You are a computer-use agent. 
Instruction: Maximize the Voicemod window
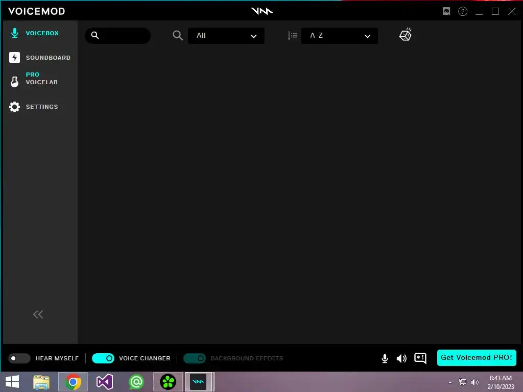tap(495, 11)
